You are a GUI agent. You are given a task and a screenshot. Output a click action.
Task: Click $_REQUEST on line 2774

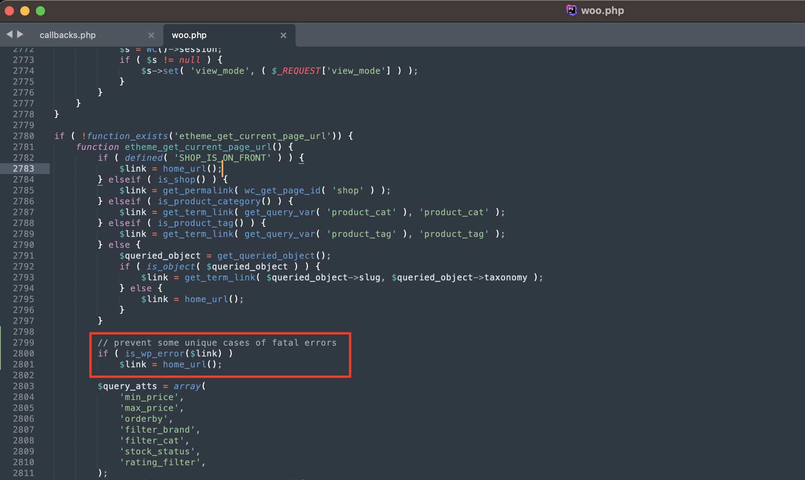(x=296, y=71)
